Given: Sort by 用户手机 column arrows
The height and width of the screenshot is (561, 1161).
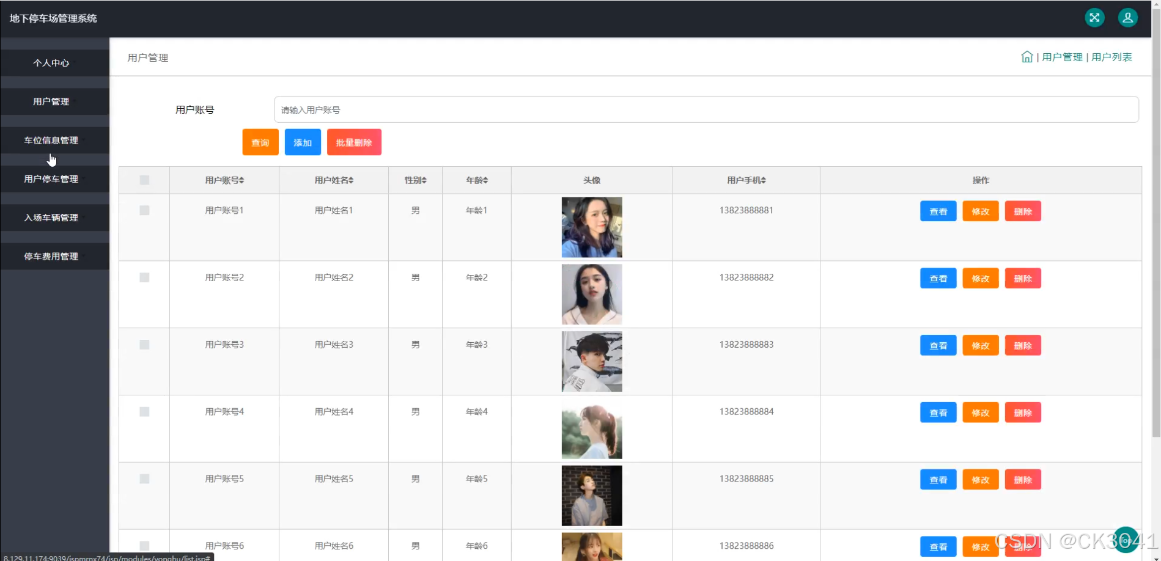Looking at the screenshot, I should pyautogui.click(x=764, y=180).
